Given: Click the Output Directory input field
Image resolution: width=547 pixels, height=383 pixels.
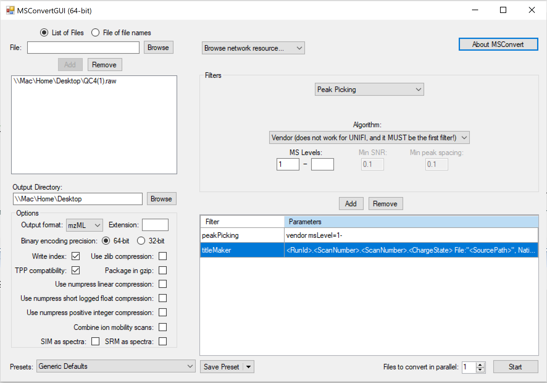Looking at the screenshot, I should coord(77,199).
